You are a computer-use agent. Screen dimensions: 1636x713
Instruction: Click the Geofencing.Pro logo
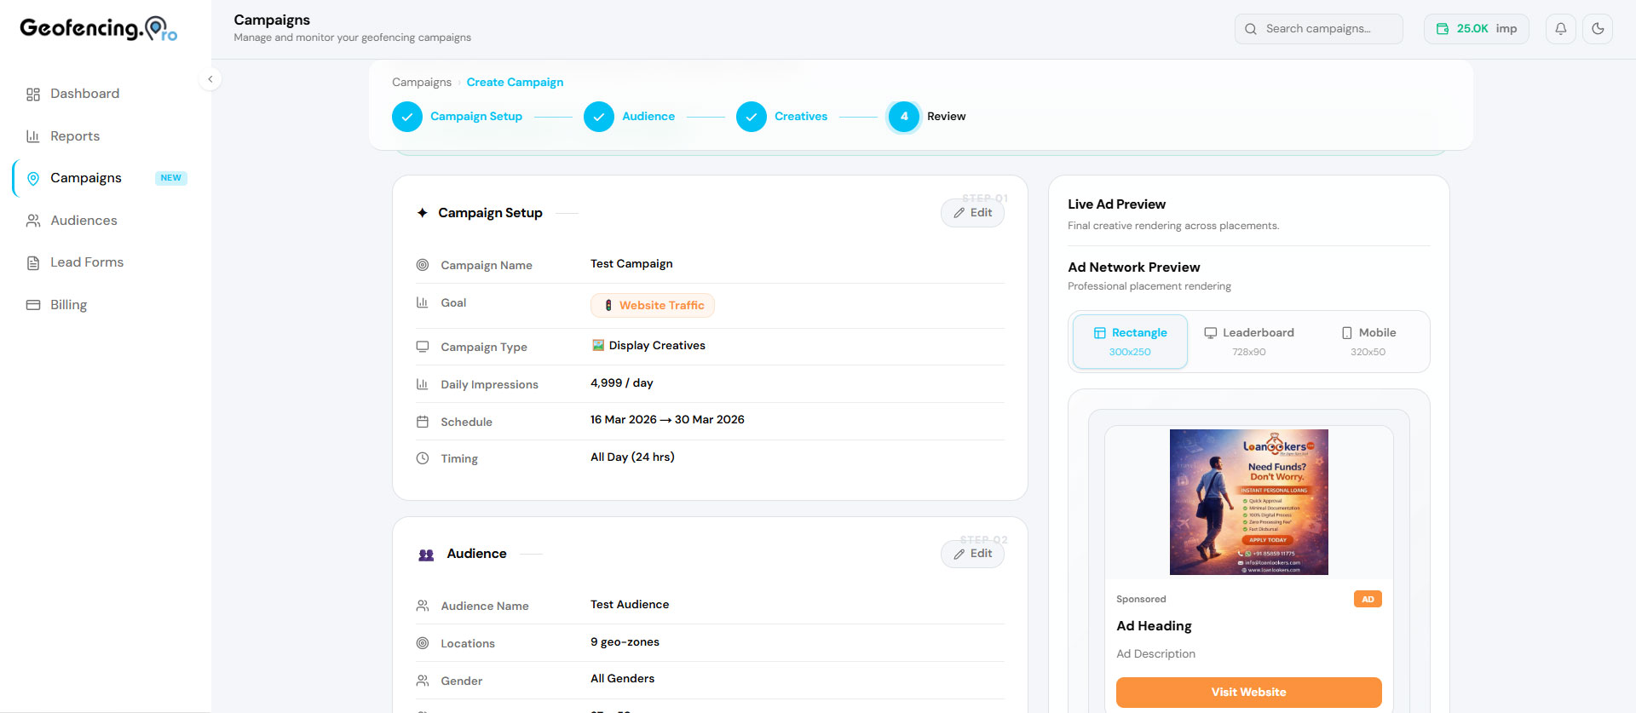(98, 29)
